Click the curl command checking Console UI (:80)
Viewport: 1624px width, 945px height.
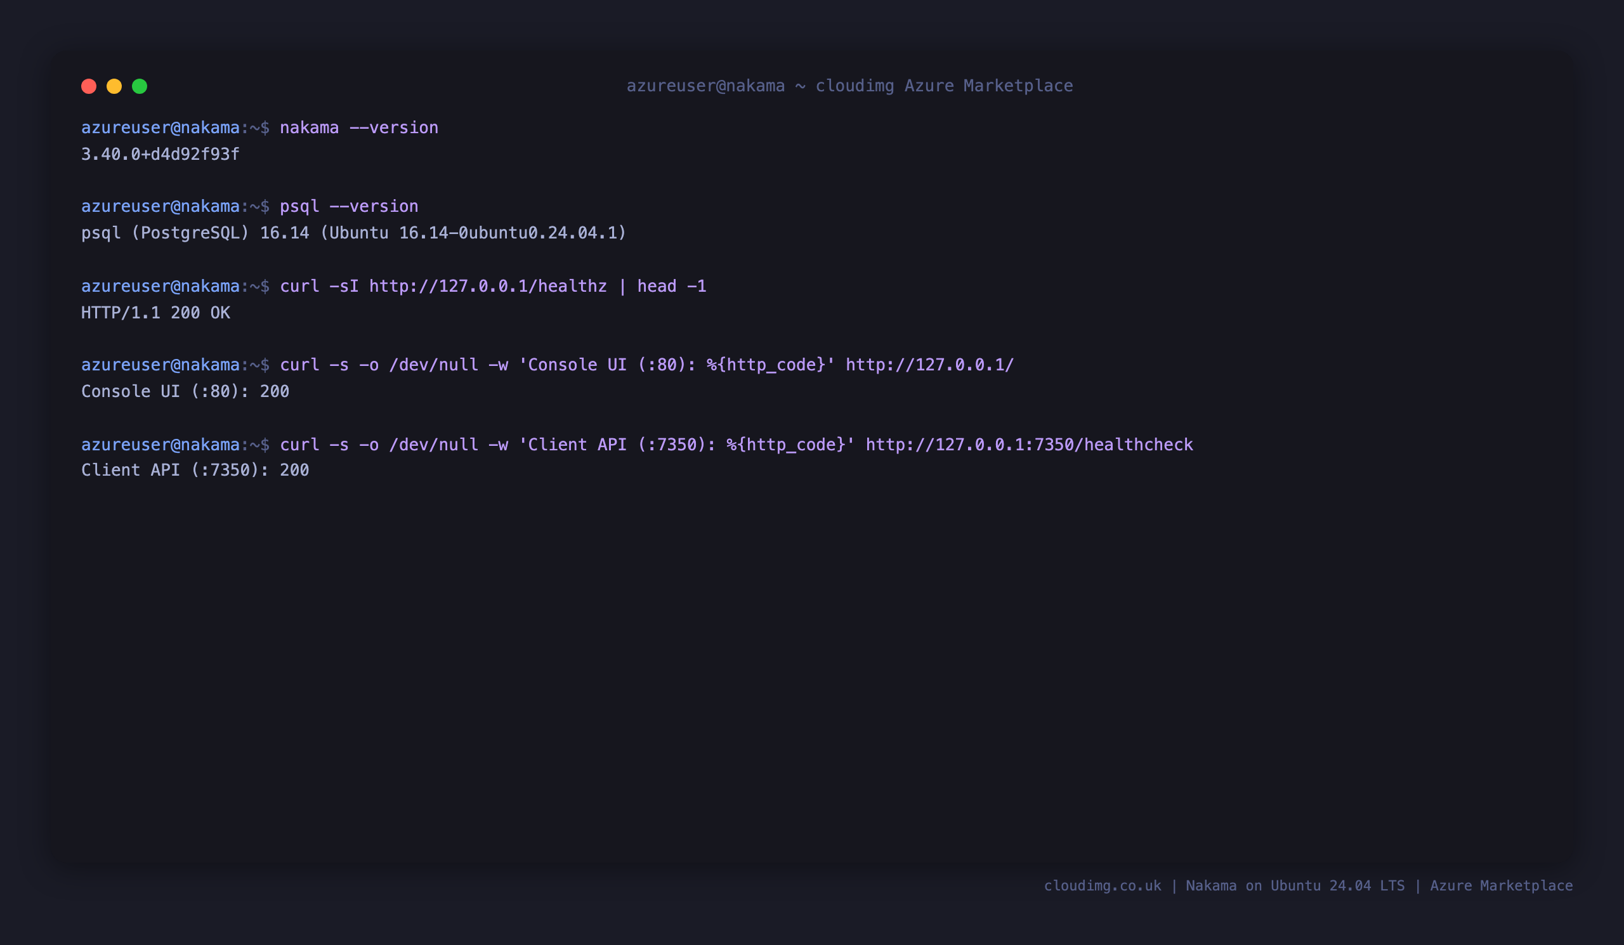point(646,365)
